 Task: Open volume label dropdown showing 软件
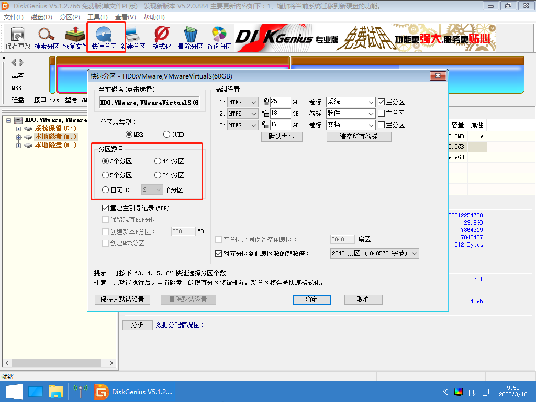click(371, 114)
